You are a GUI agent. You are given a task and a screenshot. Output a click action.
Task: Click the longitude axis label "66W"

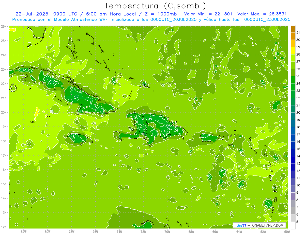point(215,231)
